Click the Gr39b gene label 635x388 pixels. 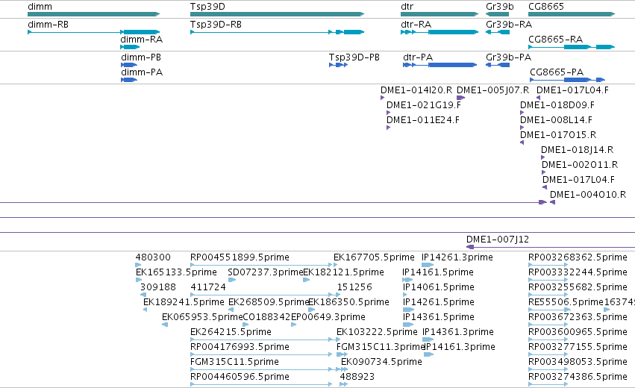click(500, 7)
